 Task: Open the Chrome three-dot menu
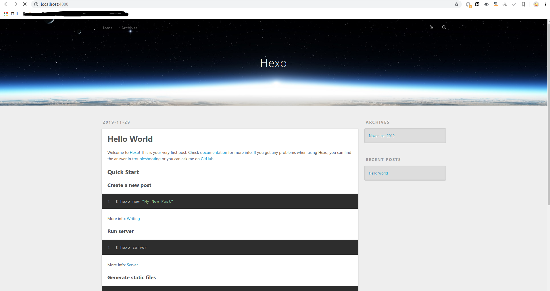[545, 4]
